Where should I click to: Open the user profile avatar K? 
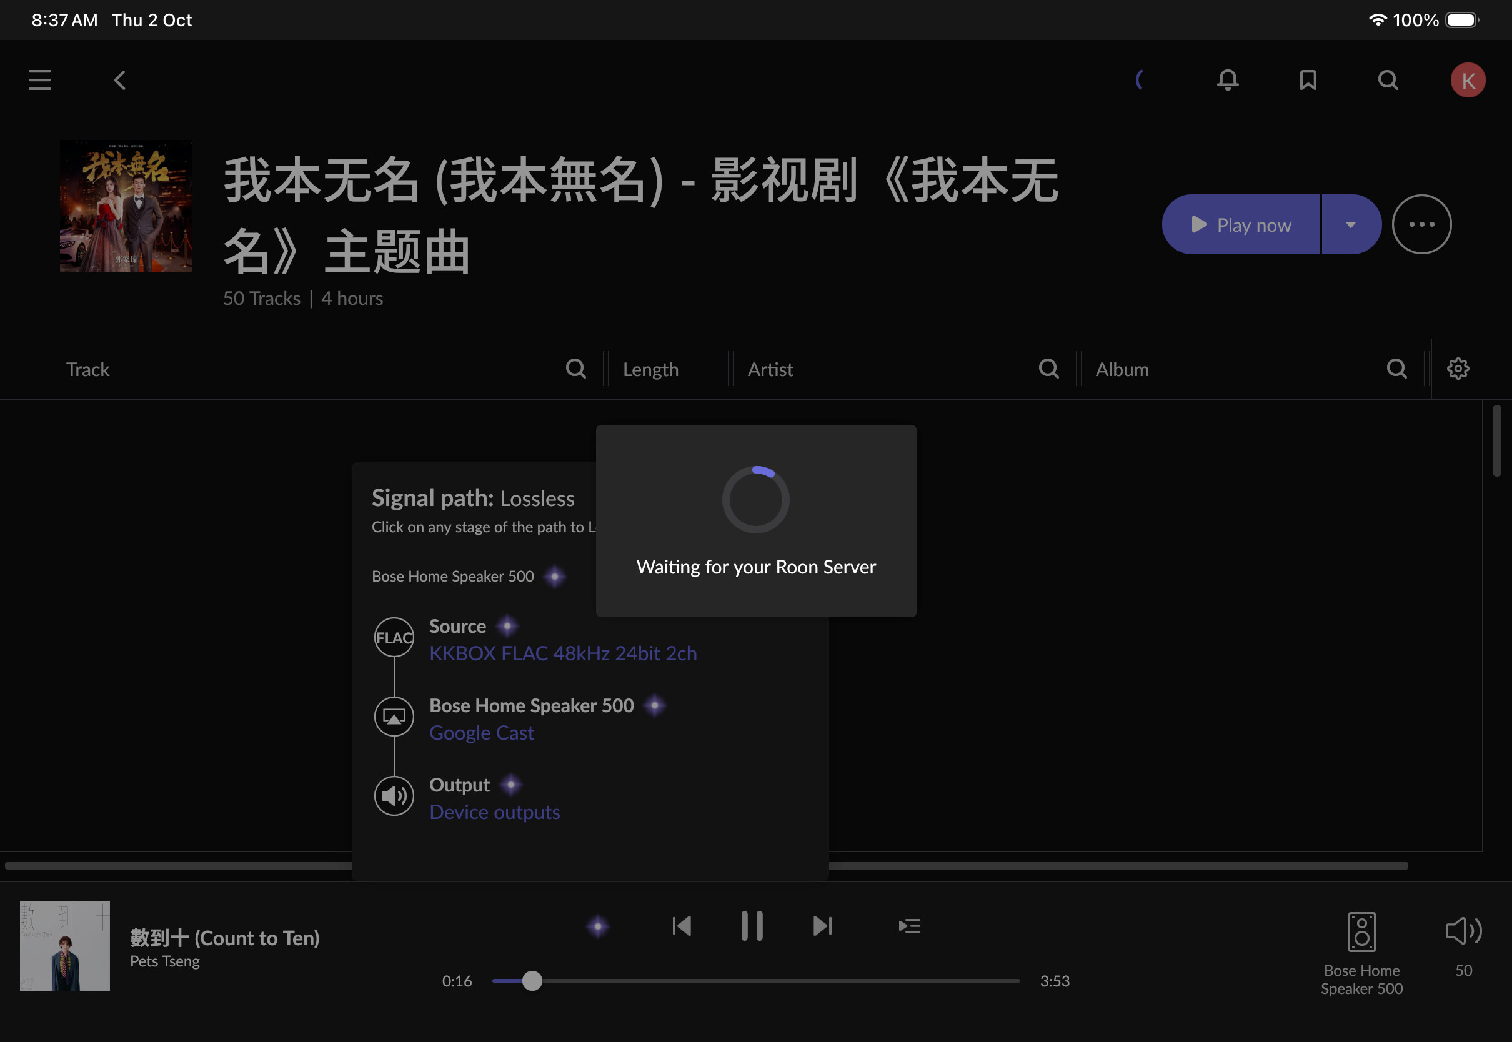[1468, 81]
